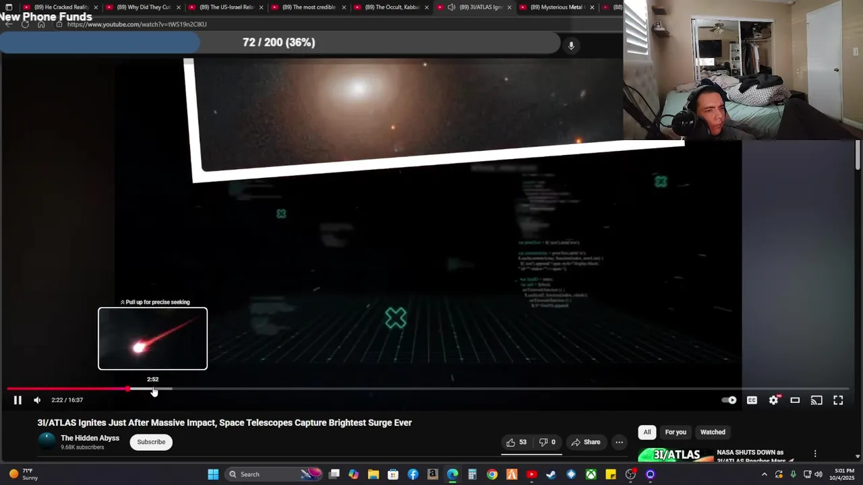Mute the video using the speaker icon

click(x=37, y=400)
